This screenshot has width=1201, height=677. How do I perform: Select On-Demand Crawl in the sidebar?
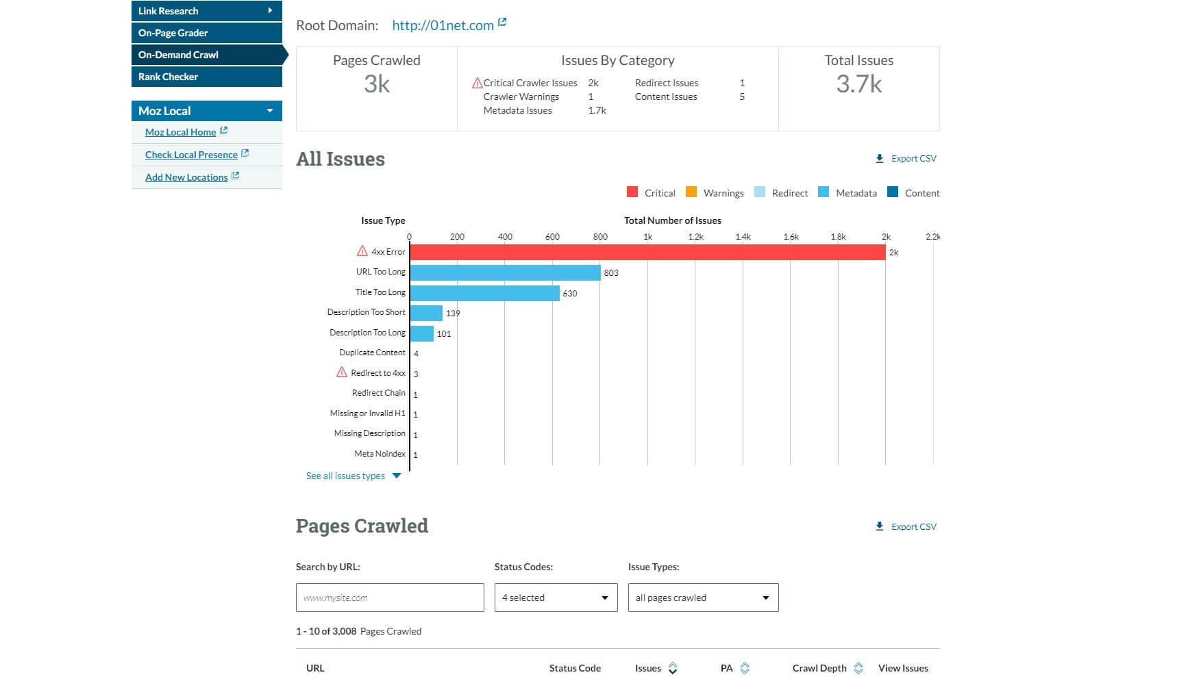click(x=206, y=55)
